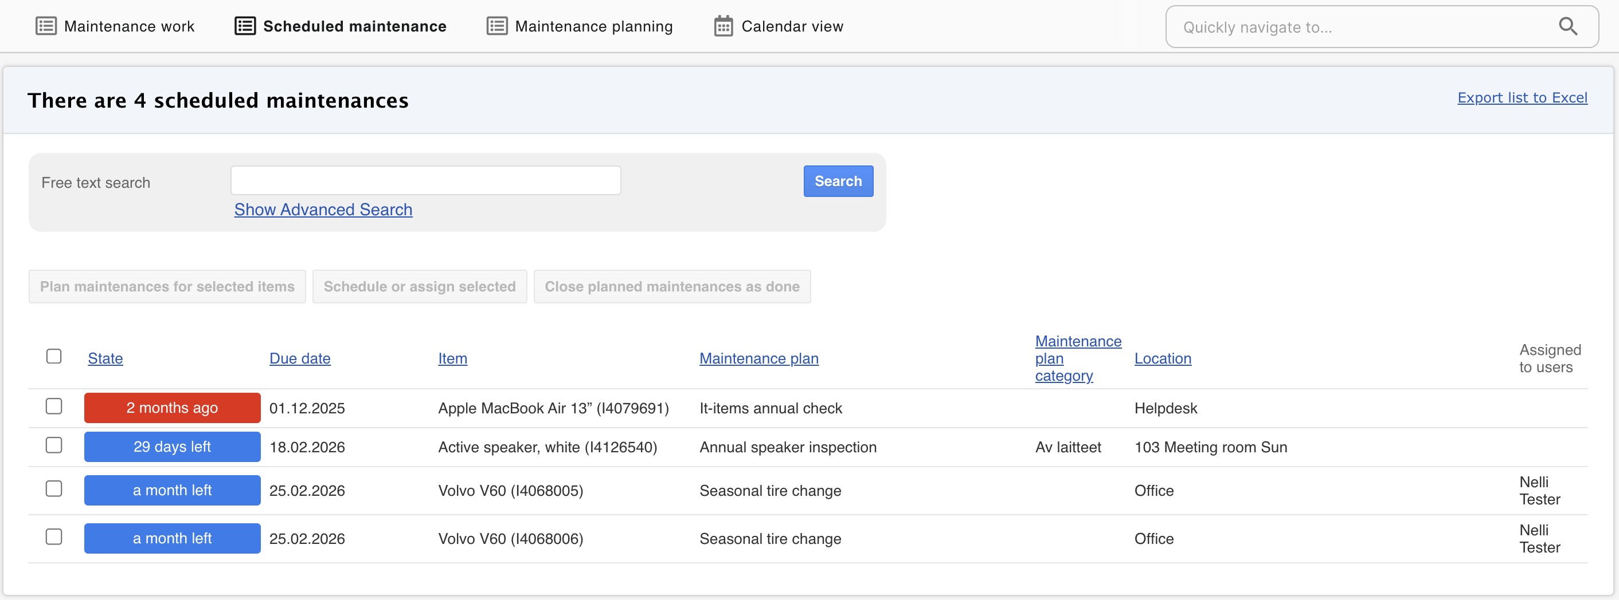This screenshot has width=1619, height=600.
Task: Switch to the Calendar view tab
Action: coord(792,26)
